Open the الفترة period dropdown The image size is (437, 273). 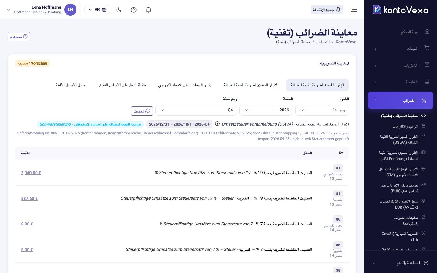click(x=322, y=110)
